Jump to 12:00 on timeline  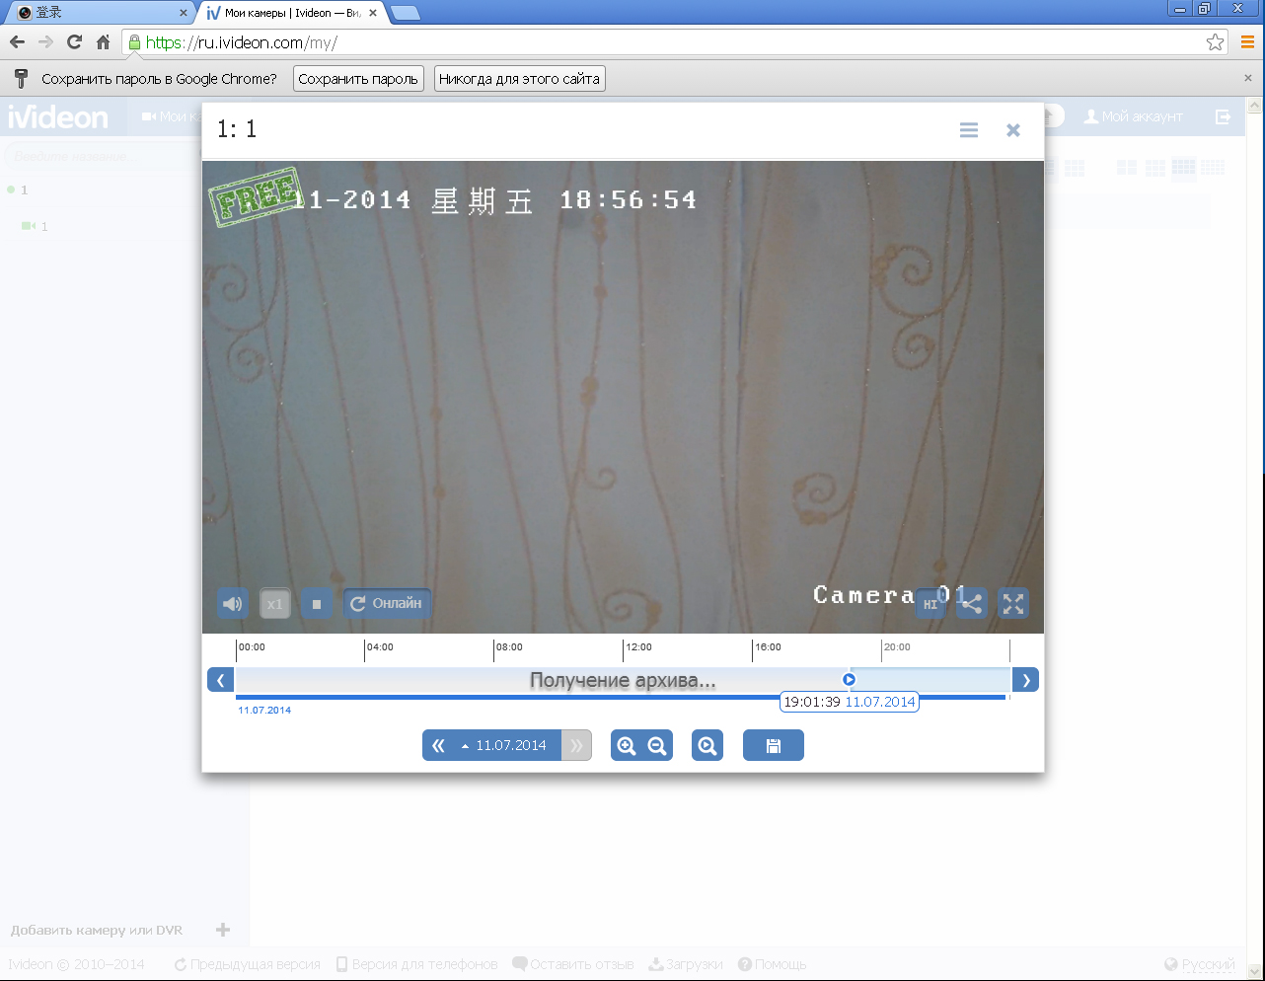pyautogui.click(x=637, y=647)
